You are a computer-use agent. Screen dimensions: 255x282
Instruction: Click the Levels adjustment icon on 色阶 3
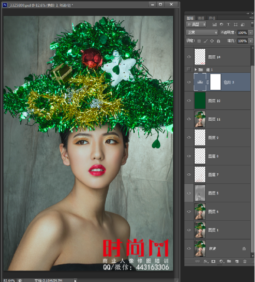pos(200,82)
